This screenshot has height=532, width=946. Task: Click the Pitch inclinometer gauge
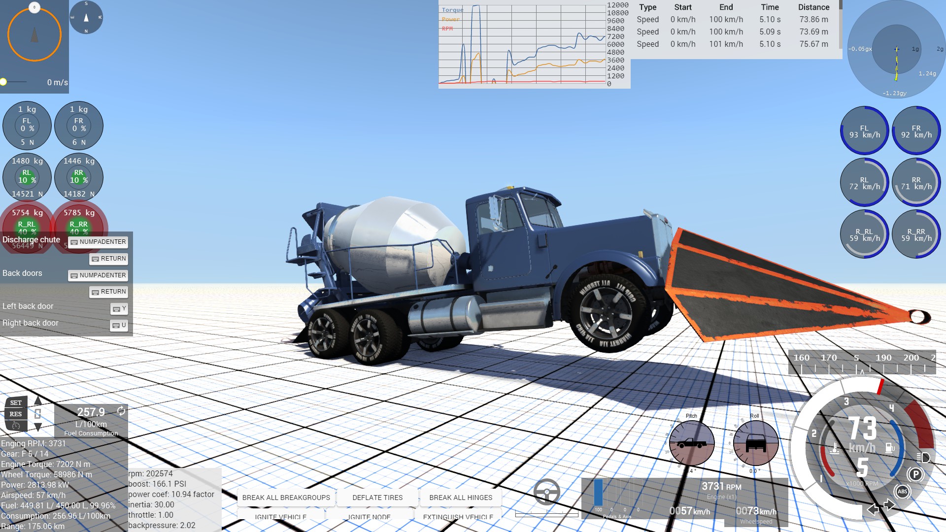(692, 443)
